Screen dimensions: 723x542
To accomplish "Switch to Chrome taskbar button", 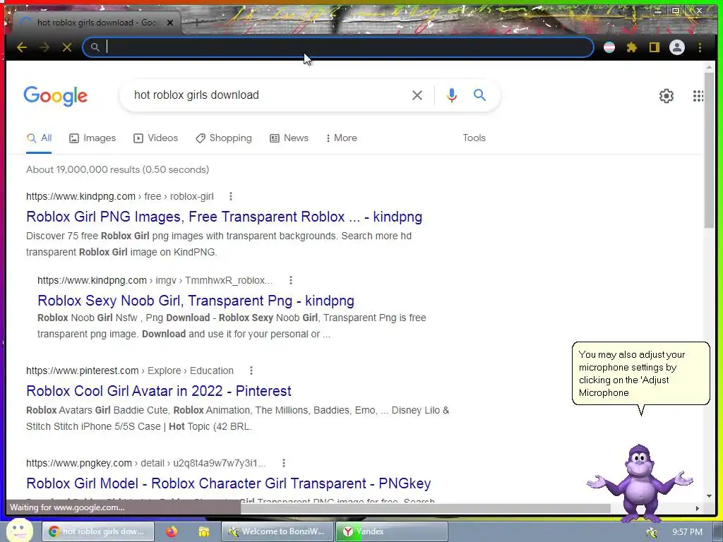I will point(97,531).
